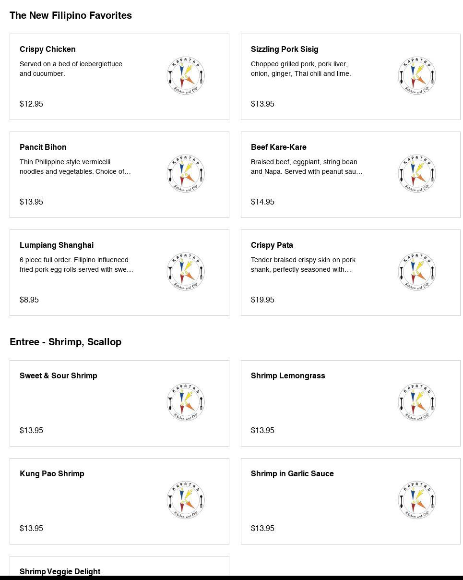Select the Shrimp Lemongrass logo thumbnail
This screenshot has height=580, width=463.
[x=417, y=402]
